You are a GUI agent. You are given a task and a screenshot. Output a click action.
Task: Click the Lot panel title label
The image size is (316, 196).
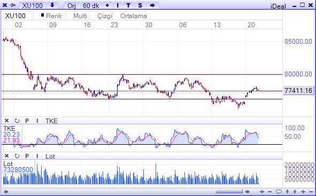(x=50, y=156)
